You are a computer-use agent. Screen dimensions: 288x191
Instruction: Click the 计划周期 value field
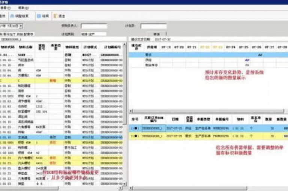click(94, 34)
